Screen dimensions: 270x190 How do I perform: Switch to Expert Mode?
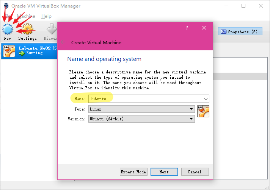[x=133, y=172]
